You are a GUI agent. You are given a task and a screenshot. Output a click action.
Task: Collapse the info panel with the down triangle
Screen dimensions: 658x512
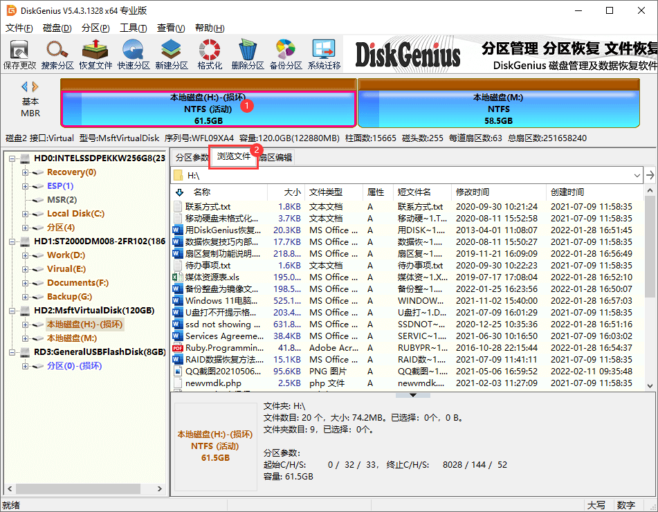click(413, 395)
